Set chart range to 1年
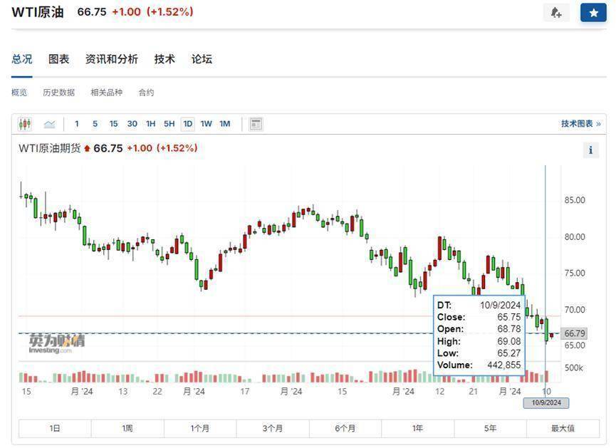 click(417, 428)
